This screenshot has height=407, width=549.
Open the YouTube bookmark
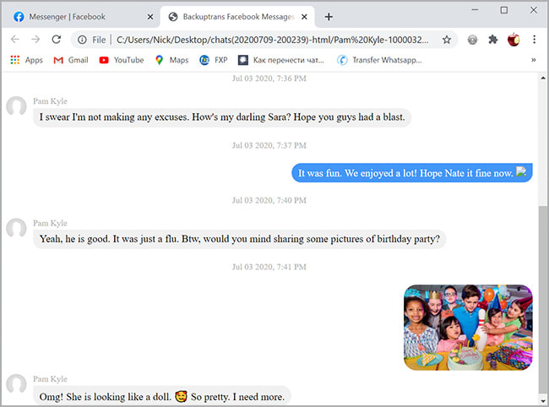click(x=122, y=60)
